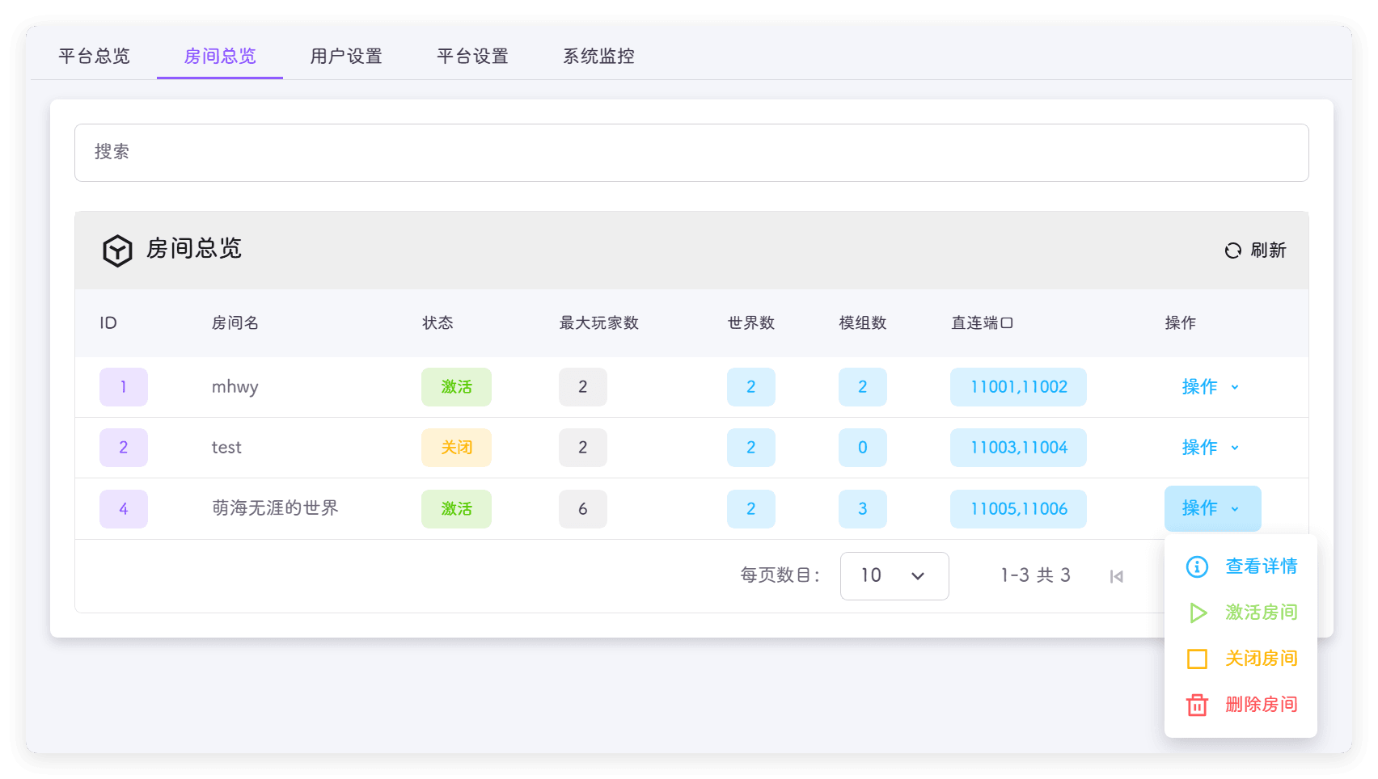Click the play icon for 激活房间
The height and width of the screenshot is (779, 1378).
click(1197, 613)
